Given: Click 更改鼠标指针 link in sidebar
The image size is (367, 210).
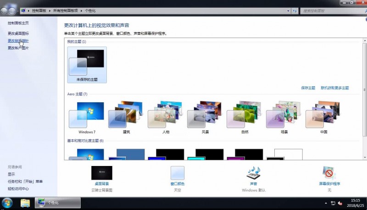Looking at the screenshot, I should 18,41.
